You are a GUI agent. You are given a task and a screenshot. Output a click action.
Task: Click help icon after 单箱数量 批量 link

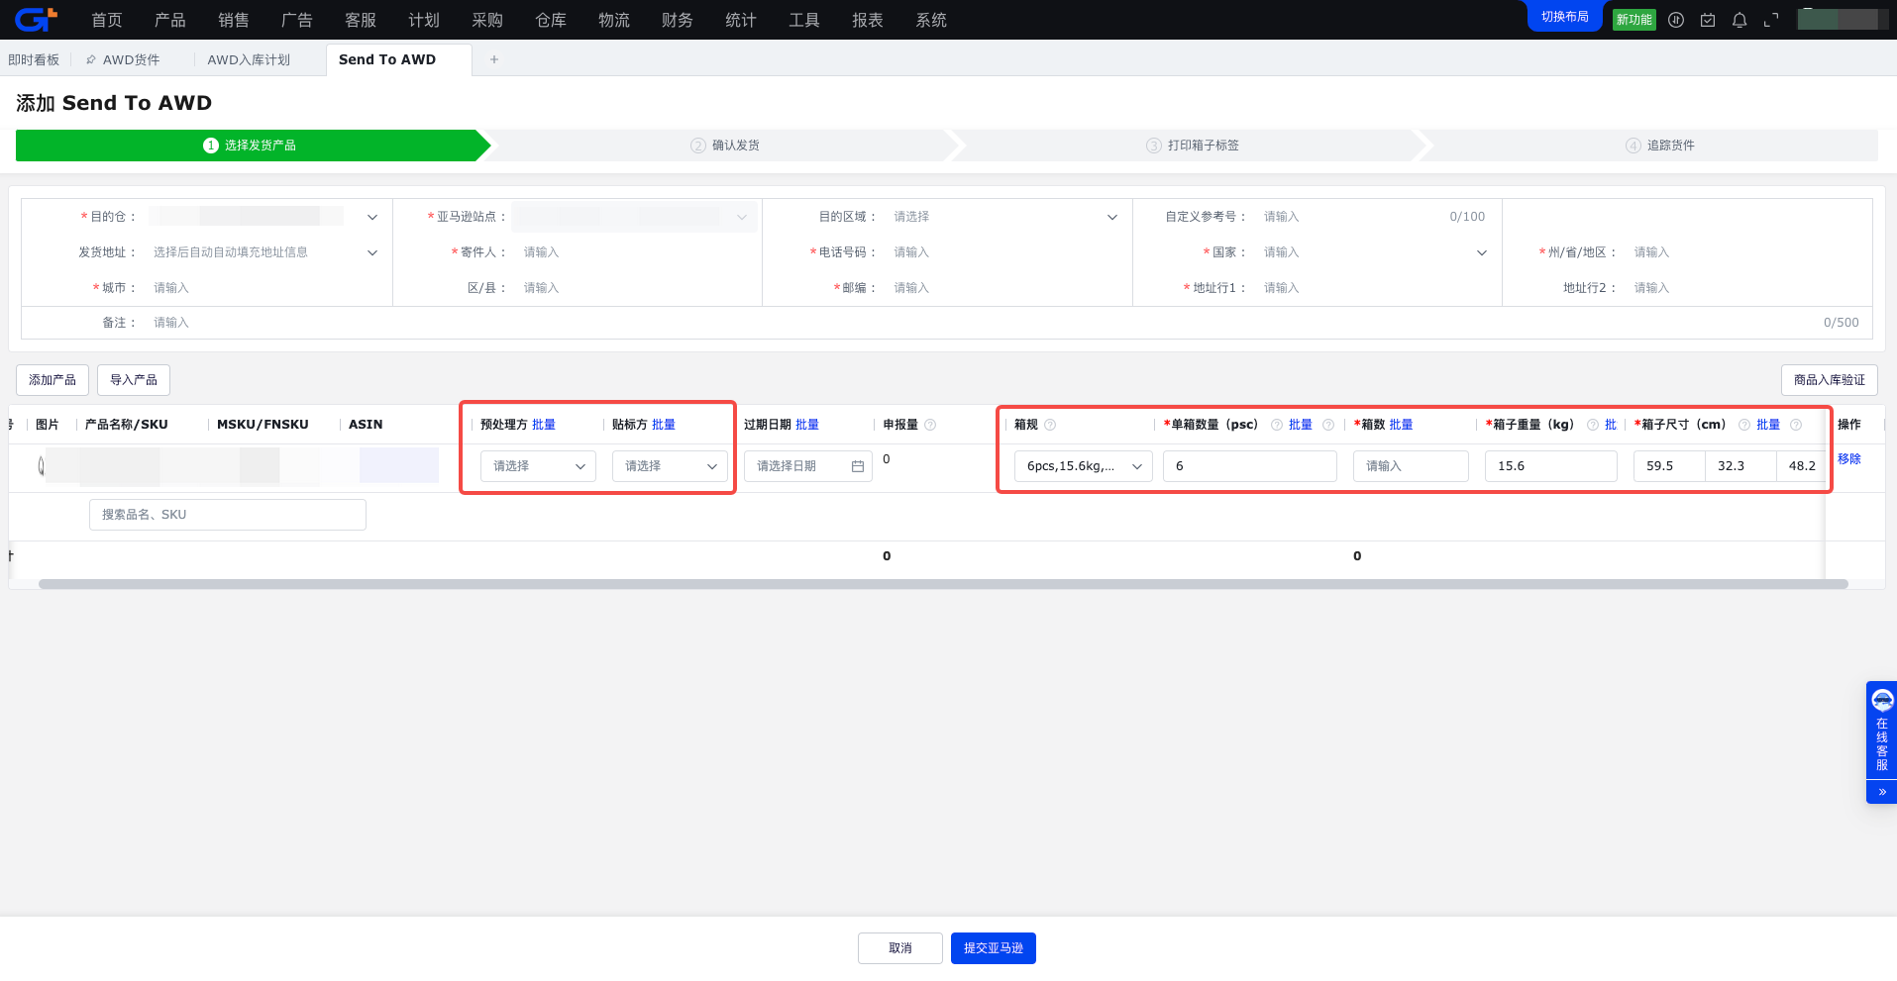pos(1328,425)
